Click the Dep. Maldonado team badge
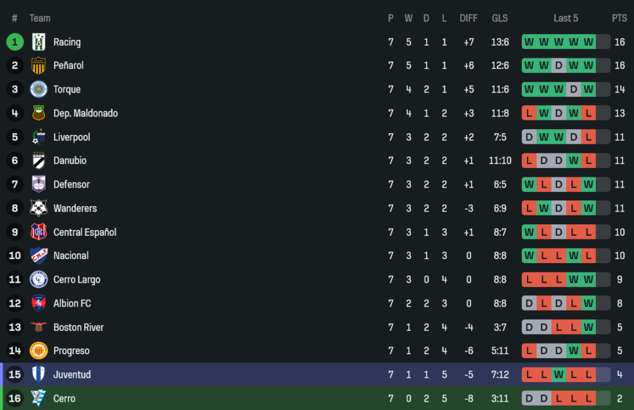This screenshot has height=410, width=634. (39, 113)
